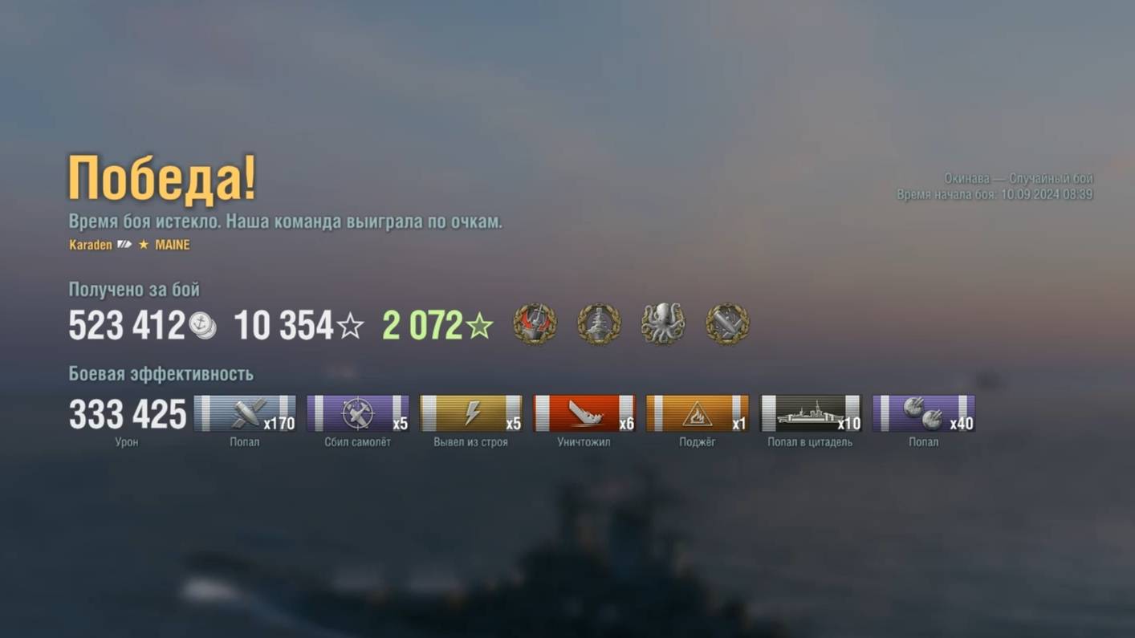Image resolution: width=1135 pixels, height=638 pixels.
Task: Click the secondary battery hits ribbon x40
Action: coord(924,413)
